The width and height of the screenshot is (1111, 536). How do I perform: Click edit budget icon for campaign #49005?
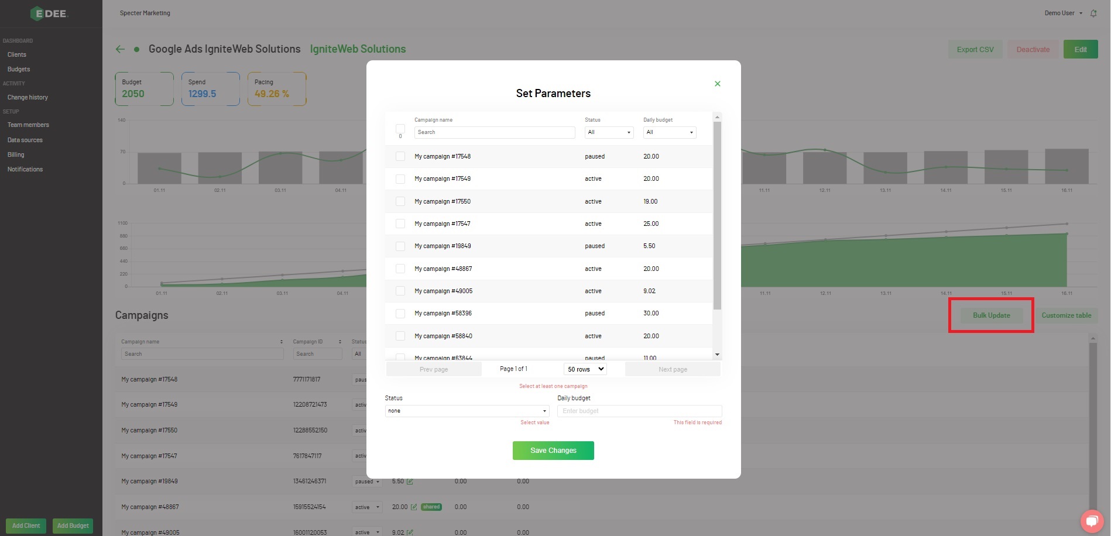click(x=410, y=532)
